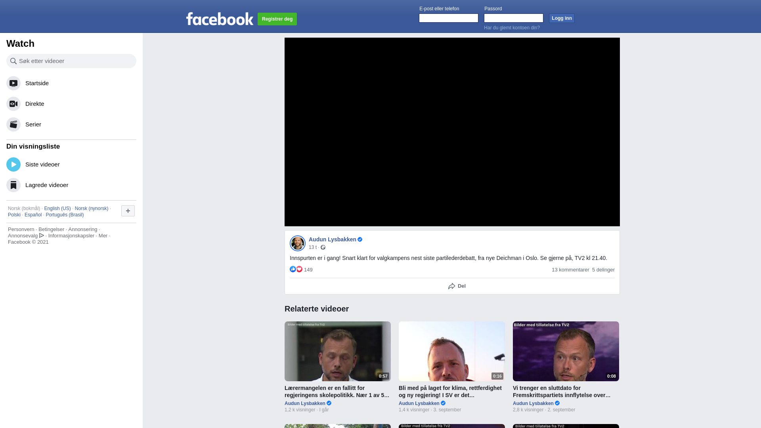Open Informasjonskapsler link
Image resolution: width=761 pixels, height=428 pixels.
click(71, 236)
